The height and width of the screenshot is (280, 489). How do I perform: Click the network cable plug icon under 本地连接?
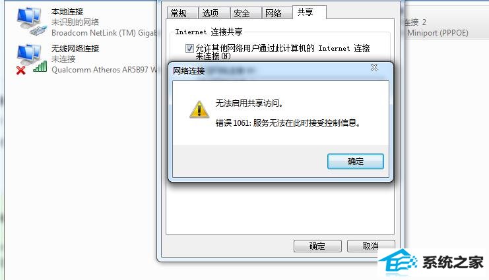(x=38, y=30)
